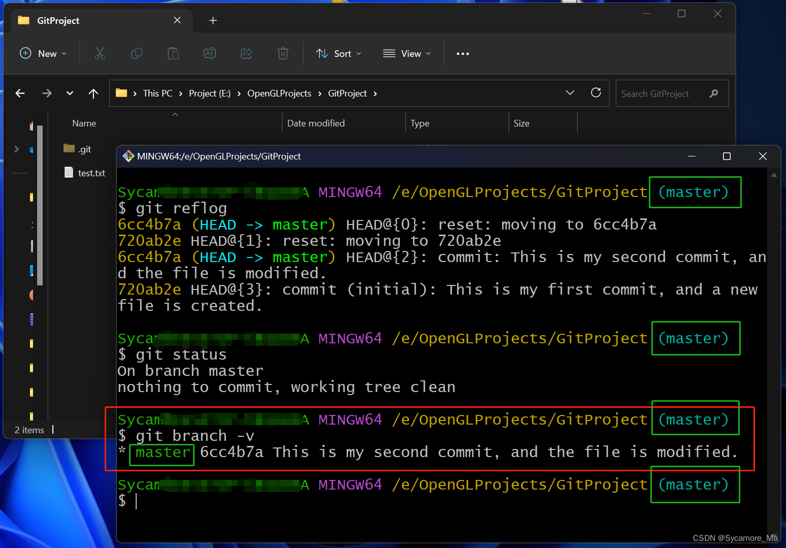
Task: Click 'On branch master' line
Action: coord(191,371)
